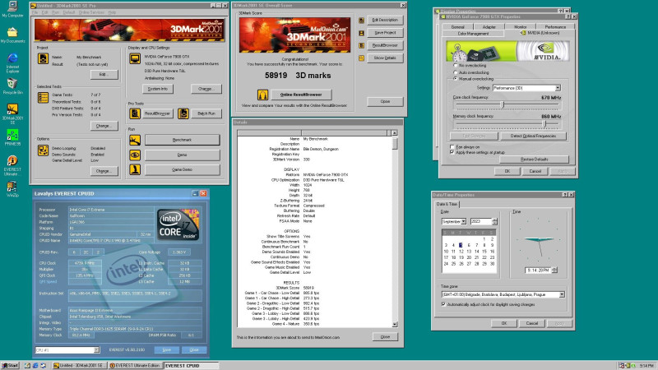Click the icon left of Online ResultBrowser
Image resolution: width=658 pixels, height=370 pixels.
click(262, 95)
